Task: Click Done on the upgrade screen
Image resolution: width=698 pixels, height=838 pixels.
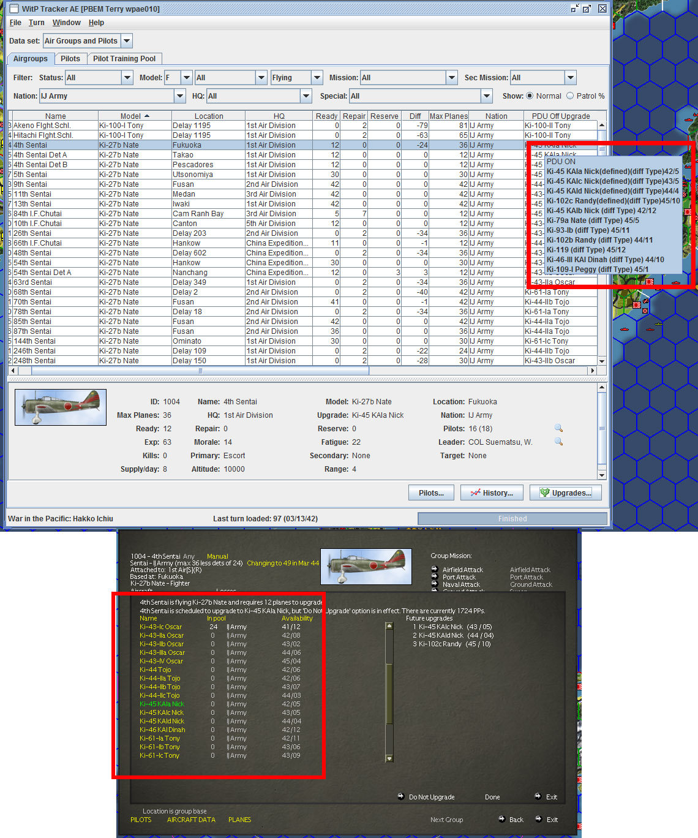Action: click(492, 797)
